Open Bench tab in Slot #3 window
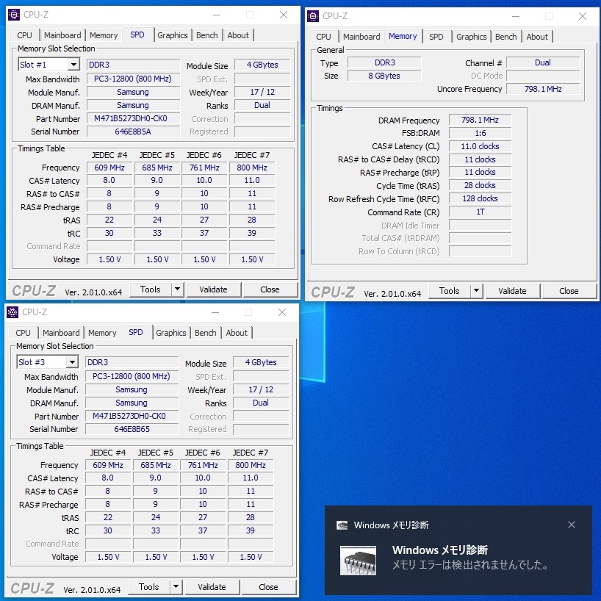 pos(206,333)
